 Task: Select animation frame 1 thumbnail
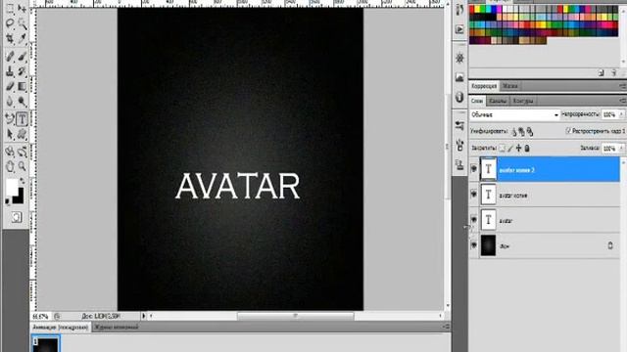tap(46, 343)
